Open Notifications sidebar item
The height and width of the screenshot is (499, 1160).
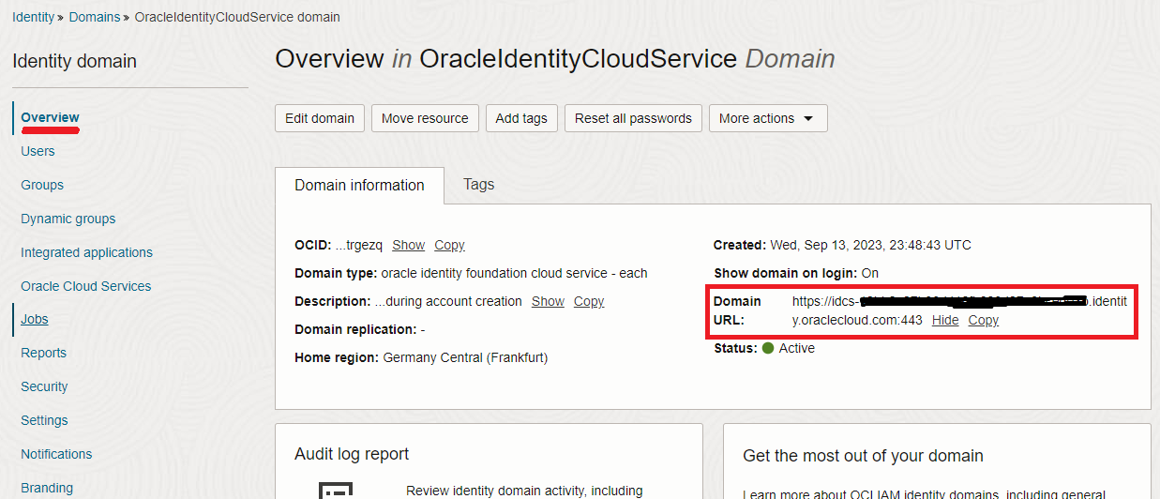(x=56, y=454)
